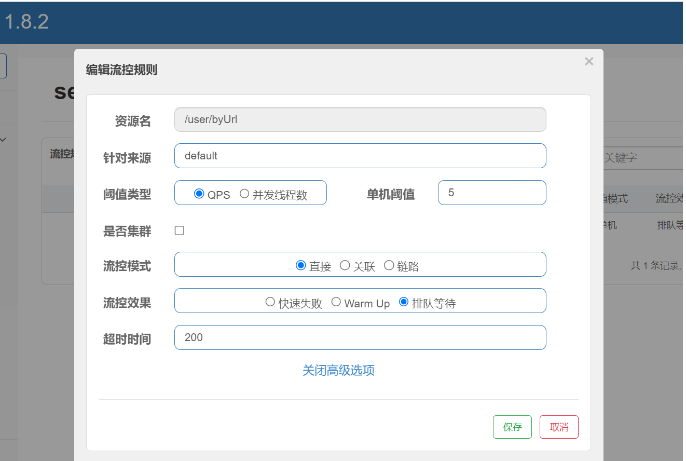This screenshot has width=686, height=461.
Task: Save the rule with 保存 button
Action: pos(512,427)
